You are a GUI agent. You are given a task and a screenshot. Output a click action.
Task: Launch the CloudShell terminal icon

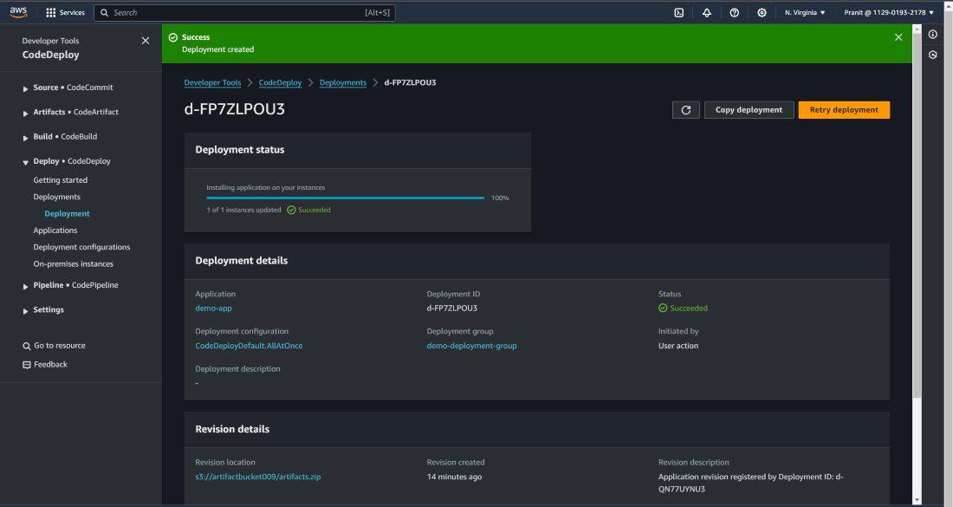(x=679, y=13)
